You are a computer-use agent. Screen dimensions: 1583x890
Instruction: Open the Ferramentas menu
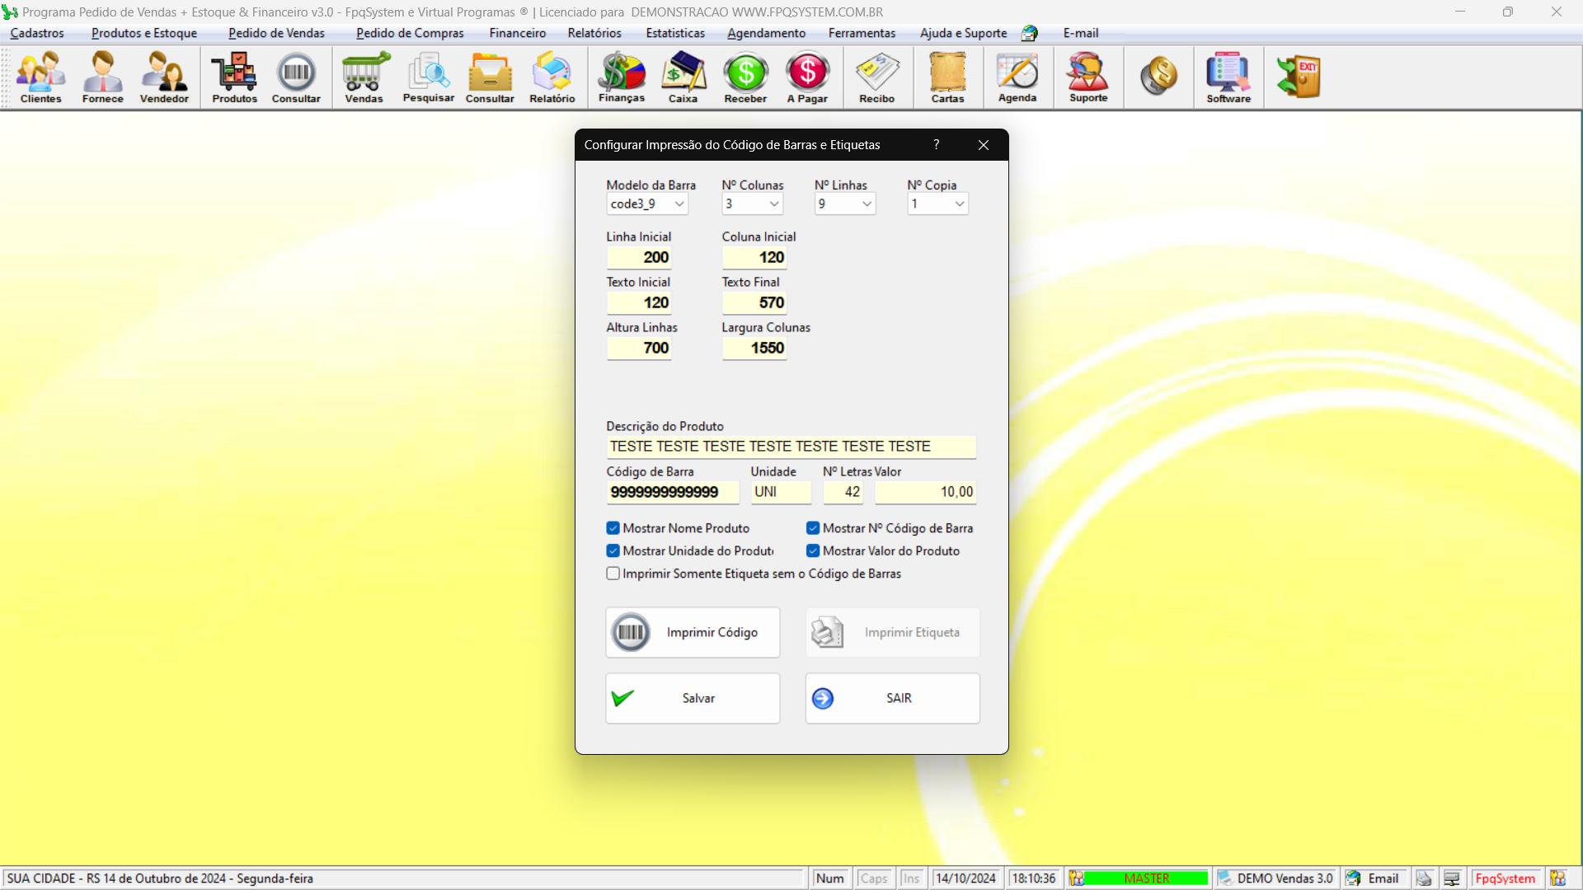862,33
